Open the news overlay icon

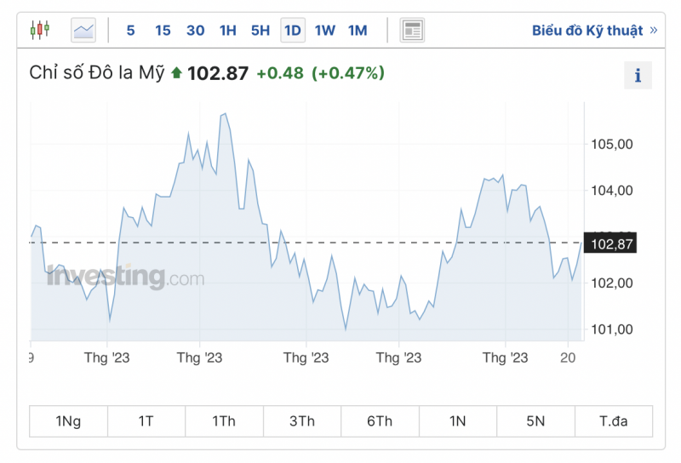click(x=412, y=31)
